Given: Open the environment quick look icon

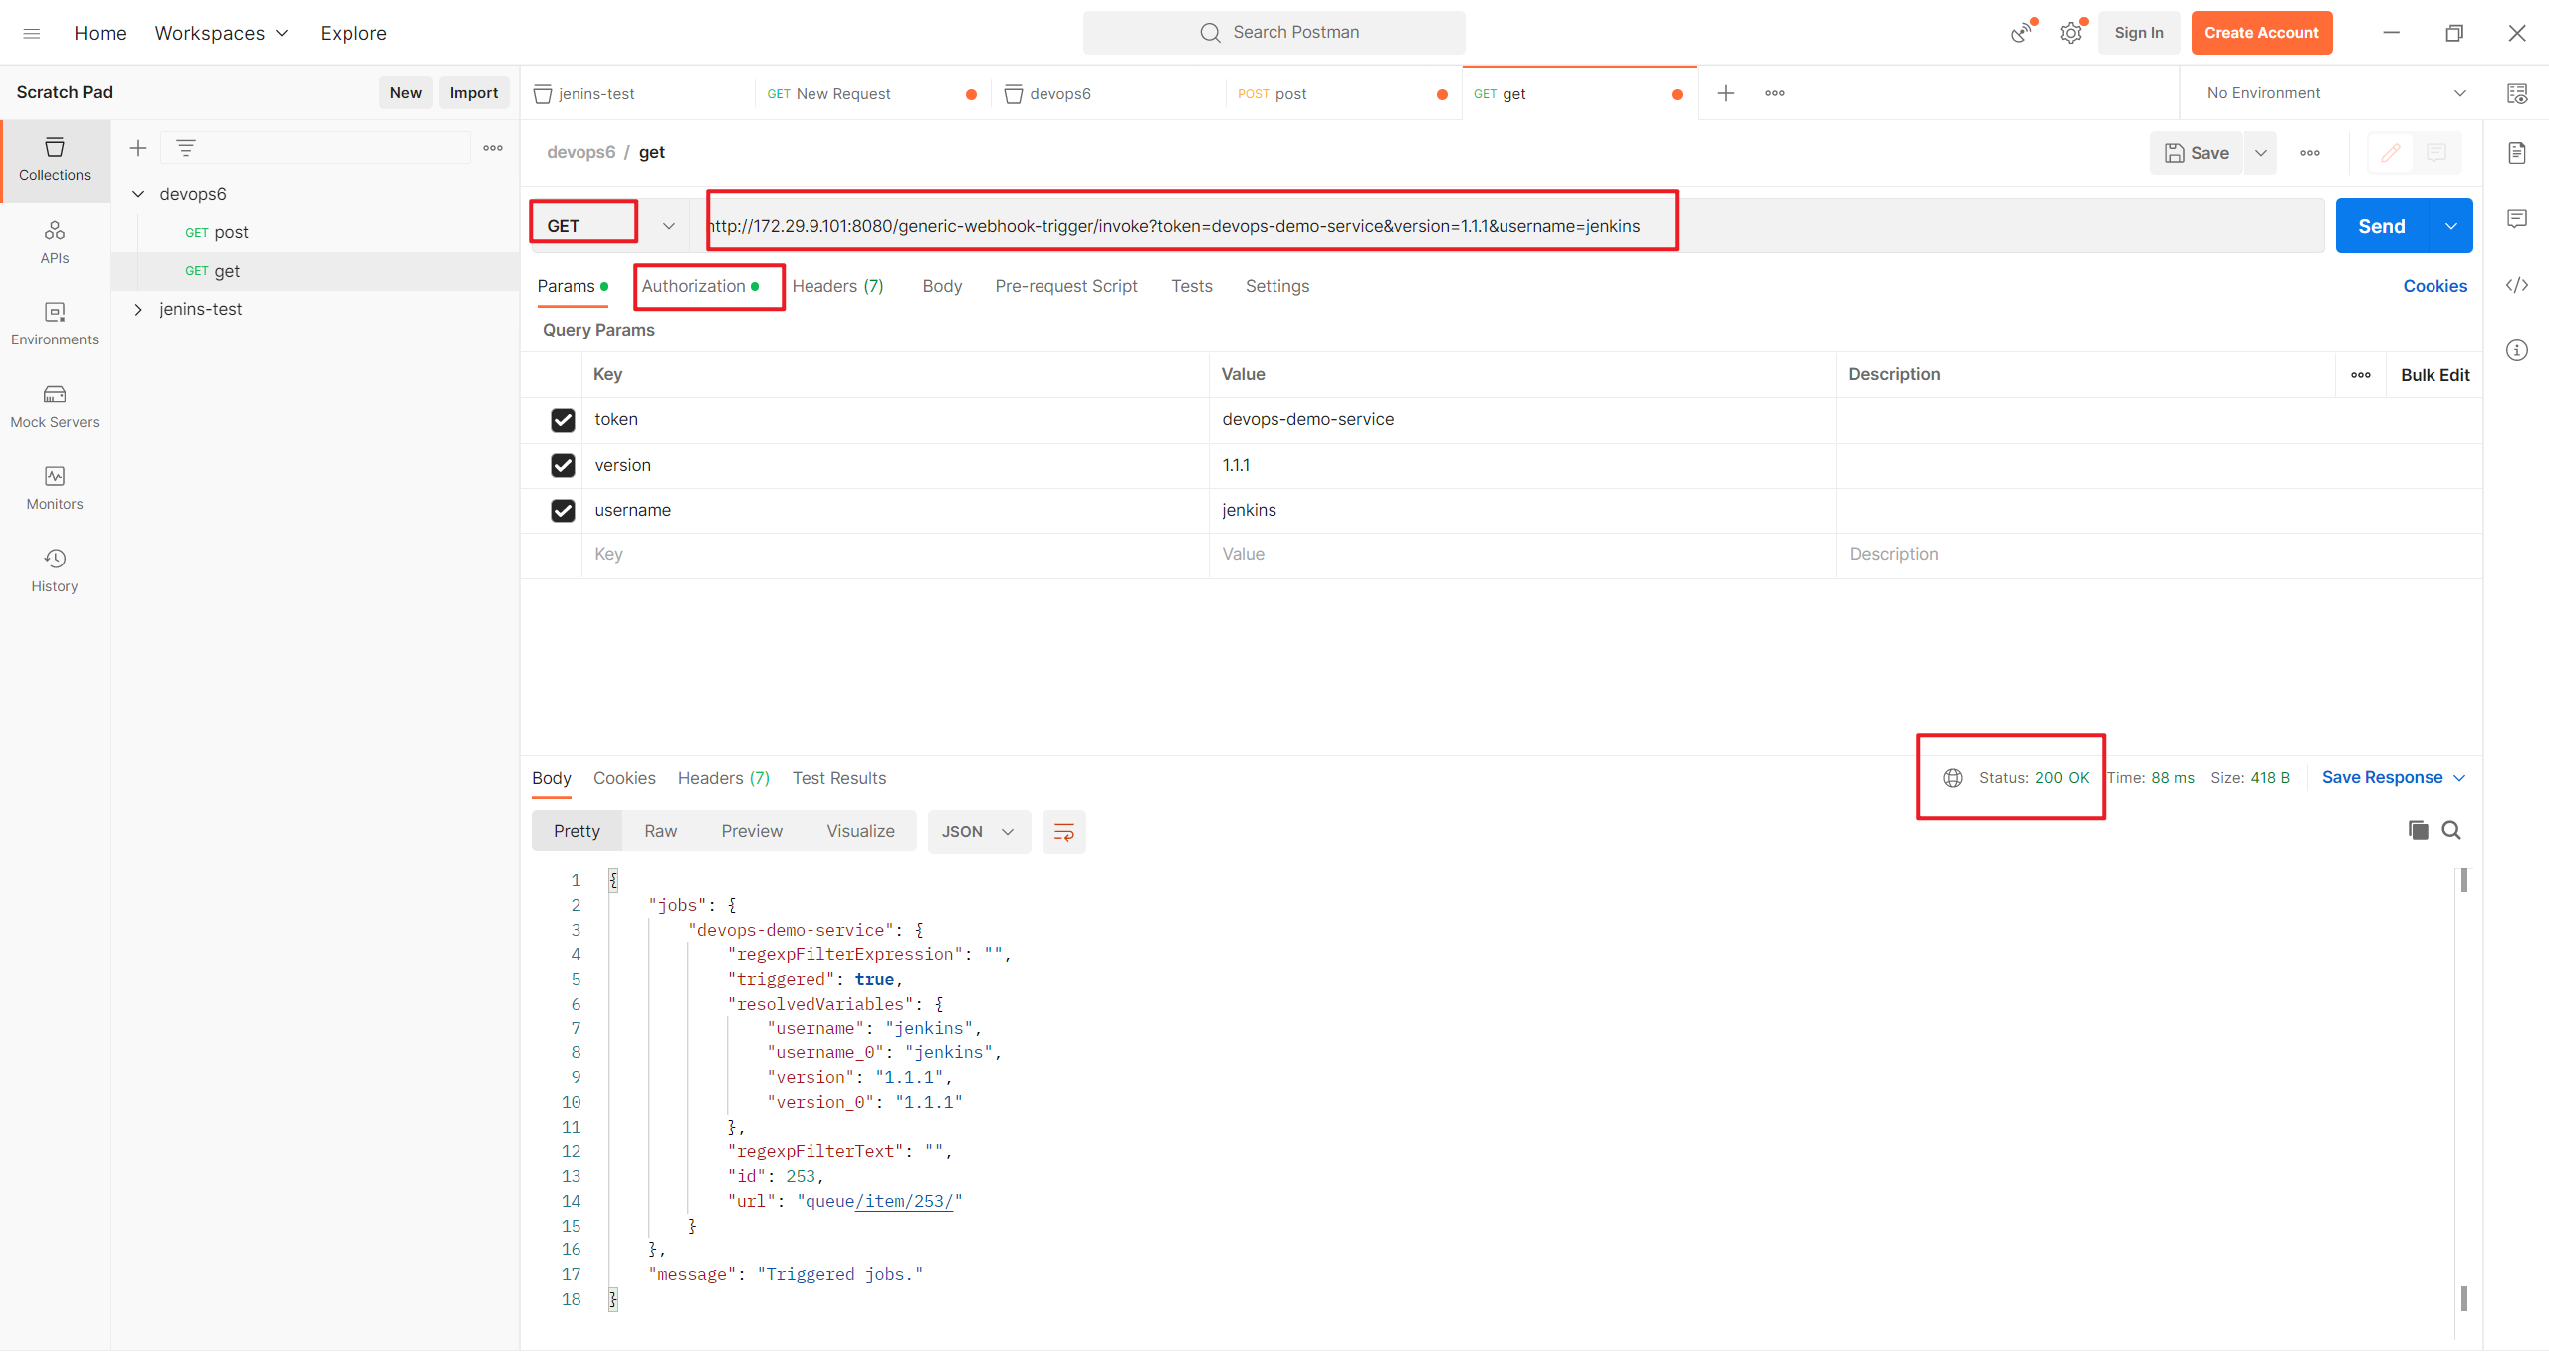Looking at the screenshot, I should (2516, 93).
